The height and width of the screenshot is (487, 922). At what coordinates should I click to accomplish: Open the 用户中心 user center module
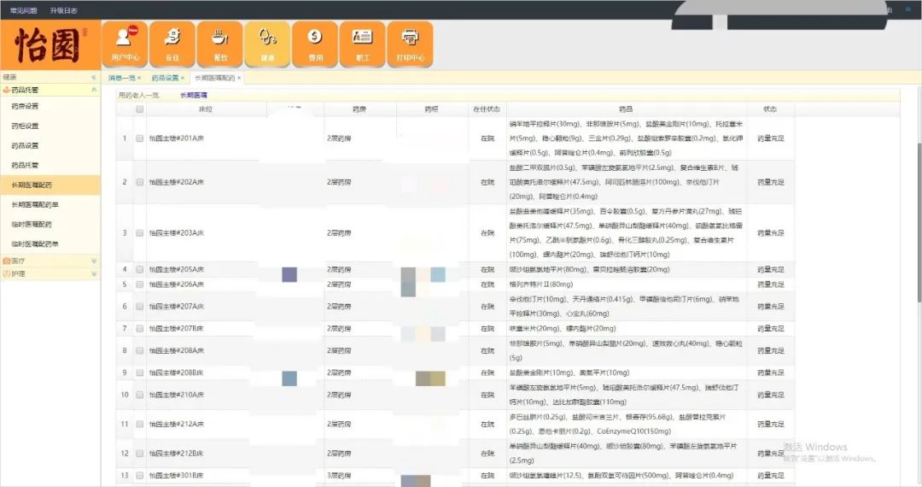click(x=125, y=44)
